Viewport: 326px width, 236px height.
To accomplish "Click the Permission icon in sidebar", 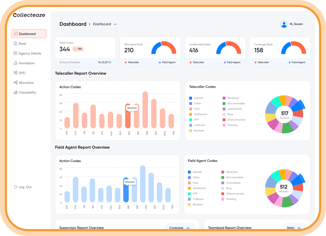I will 15,63.
